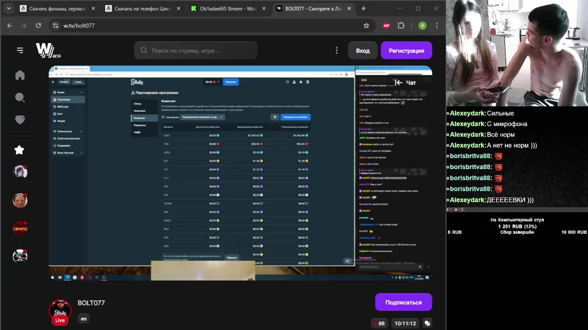Click the 0 RUB goal start label
The height and width of the screenshot is (330, 588).
click(x=455, y=232)
